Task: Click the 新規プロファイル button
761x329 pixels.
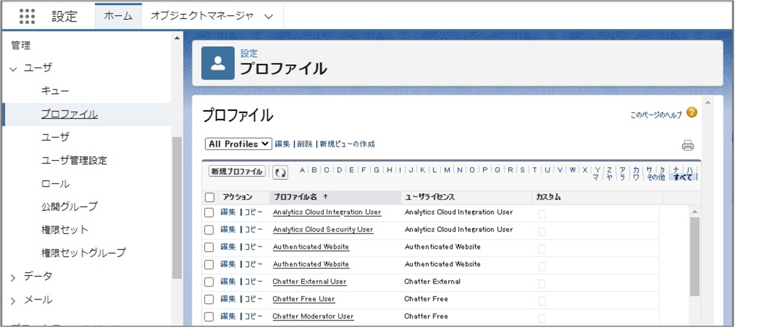Action: coord(237,171)
